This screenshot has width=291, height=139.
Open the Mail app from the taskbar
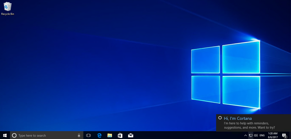click(131, 136)
